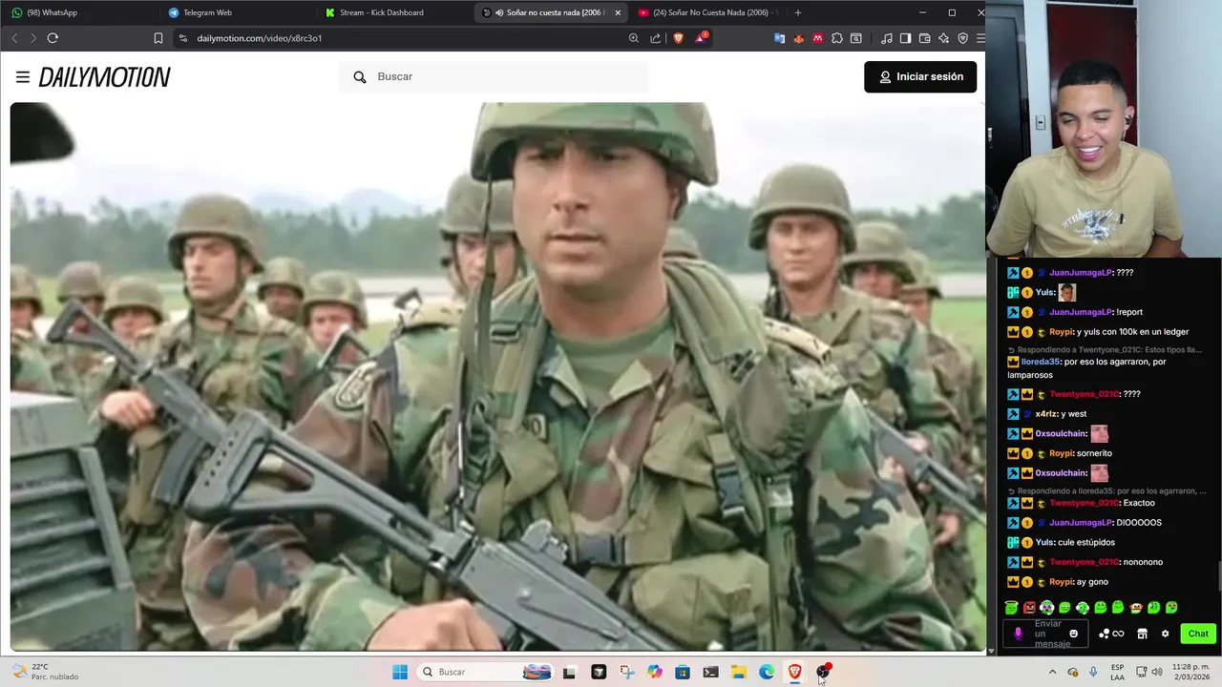Screen dimensions: 1222x687
Task: Show hidden system tray icons
Action: [x=1053, y=672]
